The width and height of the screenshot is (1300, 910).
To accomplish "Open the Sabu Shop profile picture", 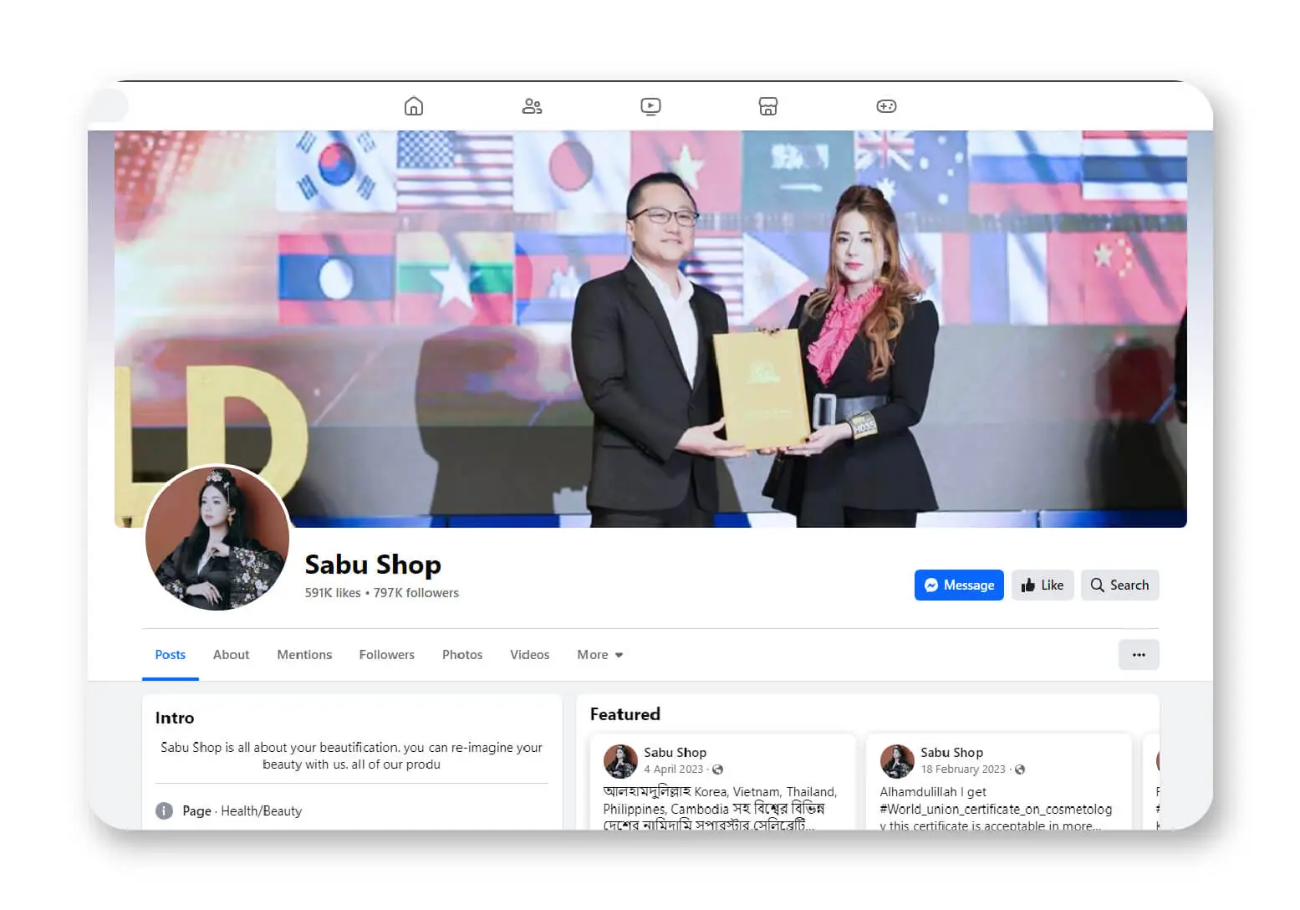I will tap(217, 538).
